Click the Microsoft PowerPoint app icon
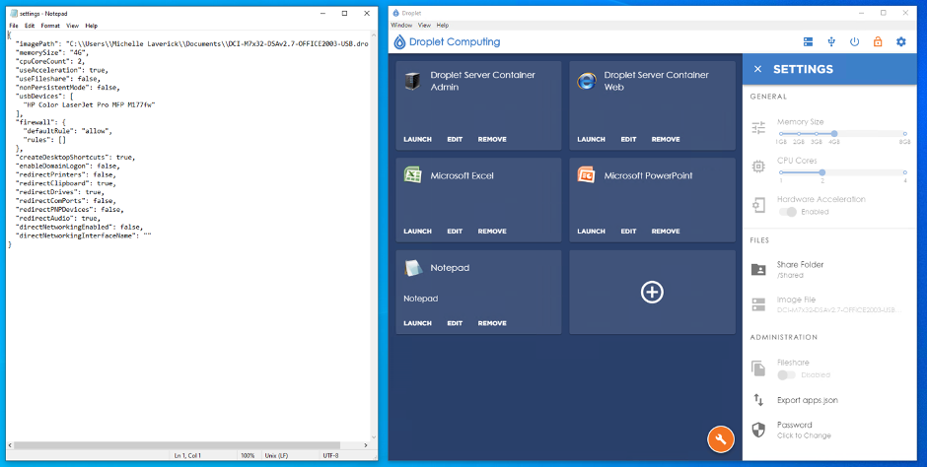This screenshot has width=928, height=467. pyautogui.click(x=586, y=175)
